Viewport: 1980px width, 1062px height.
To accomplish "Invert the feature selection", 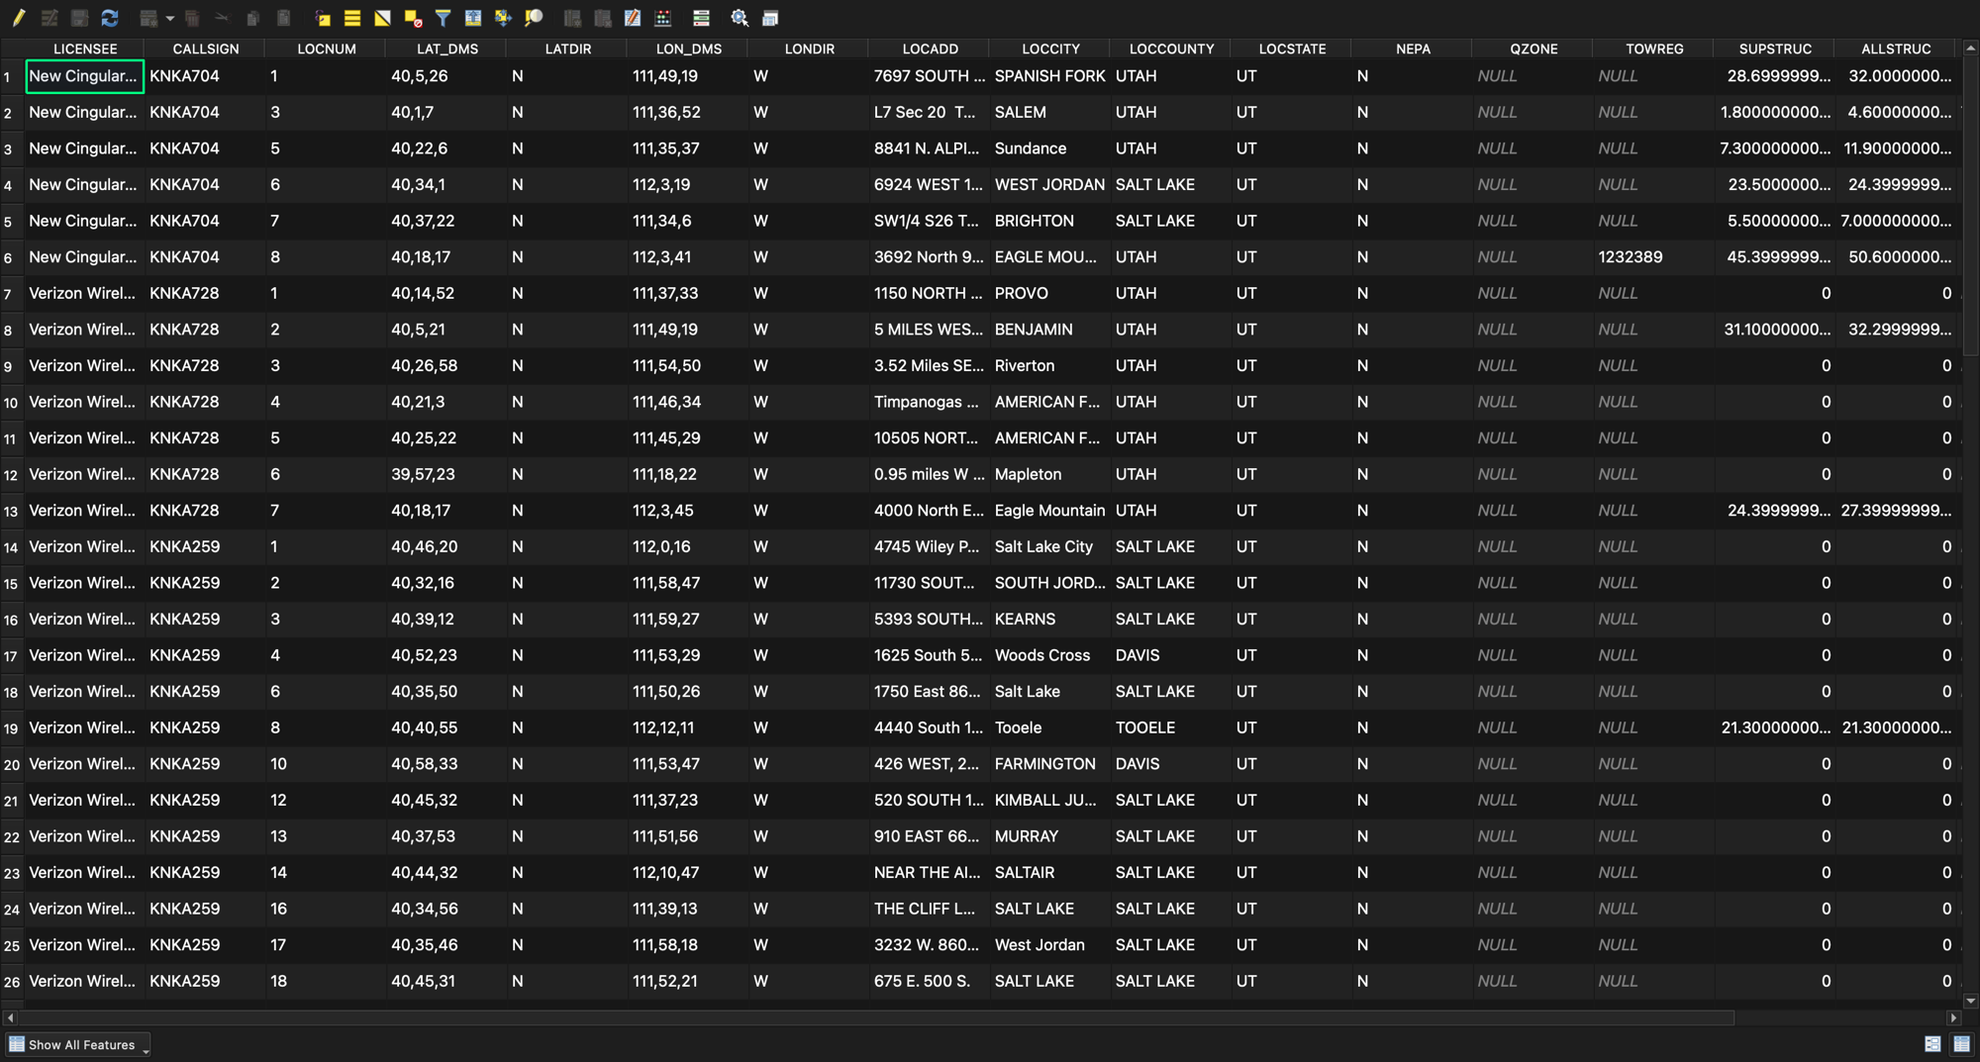I will (x=382, y=18).
